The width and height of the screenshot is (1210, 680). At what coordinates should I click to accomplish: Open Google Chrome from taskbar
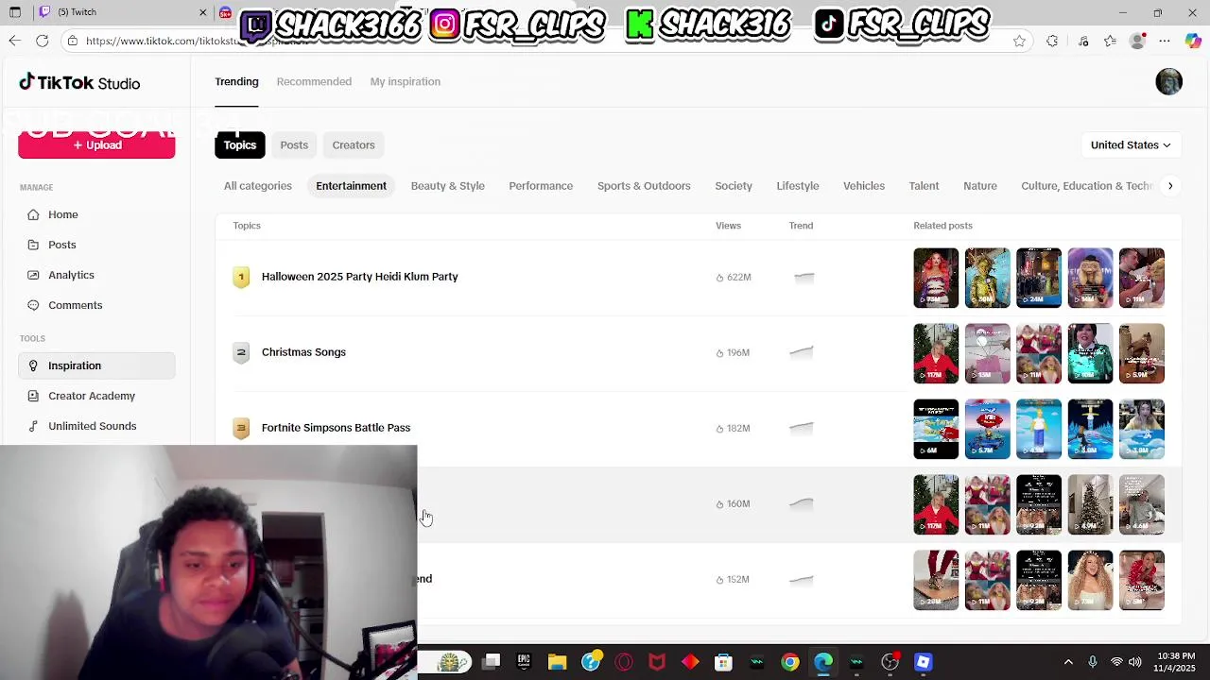[789, 662]
